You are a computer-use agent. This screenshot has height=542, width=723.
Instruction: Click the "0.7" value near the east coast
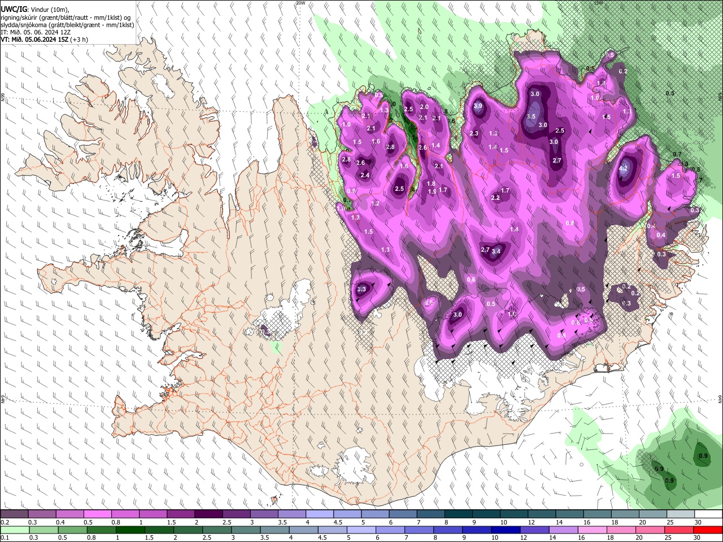pos(677,154)
